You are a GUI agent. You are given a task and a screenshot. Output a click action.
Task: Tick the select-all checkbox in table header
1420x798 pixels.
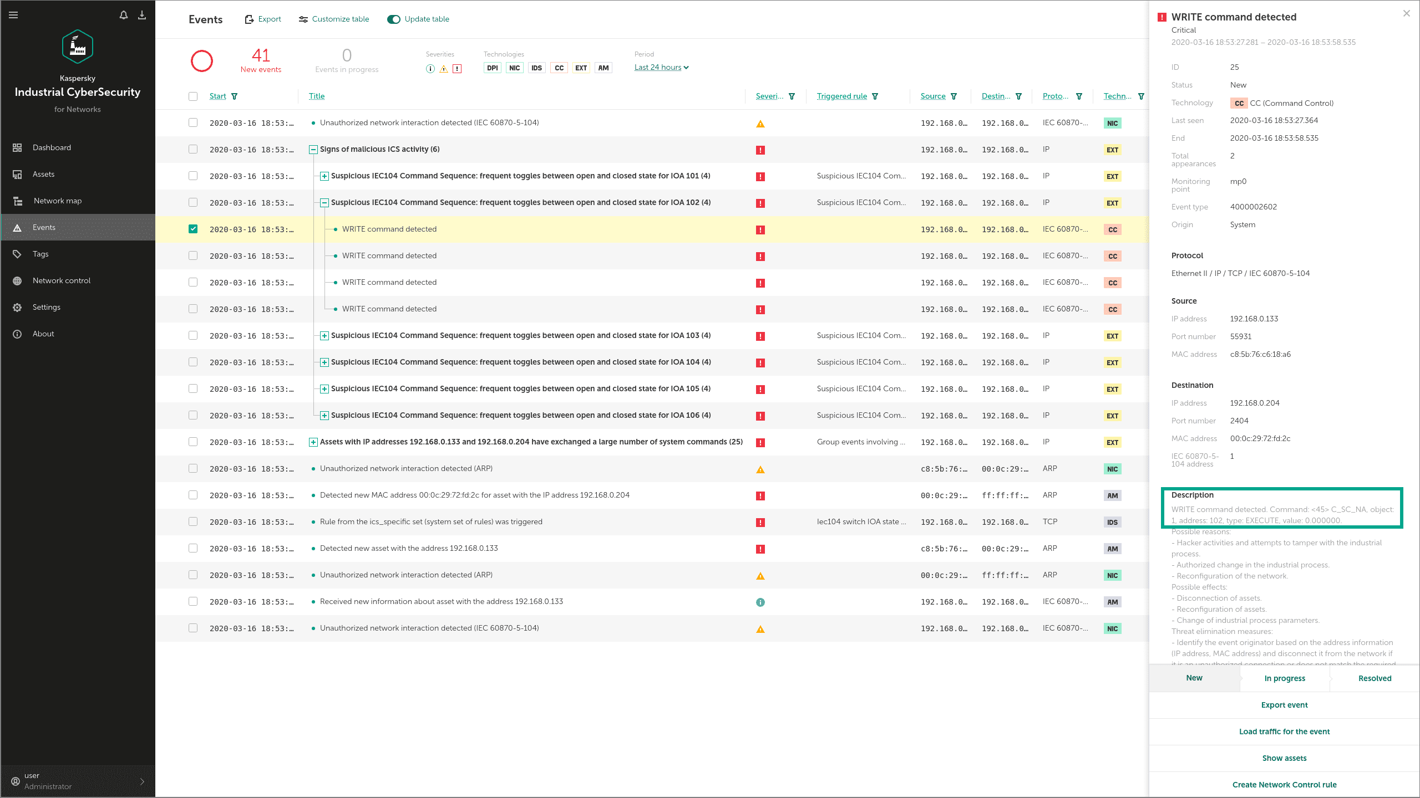tap(193, 96)
